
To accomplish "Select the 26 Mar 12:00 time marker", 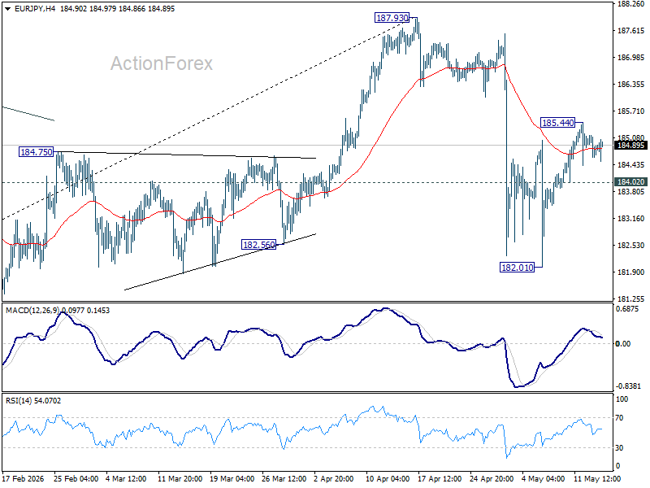I will coord(284,479).
